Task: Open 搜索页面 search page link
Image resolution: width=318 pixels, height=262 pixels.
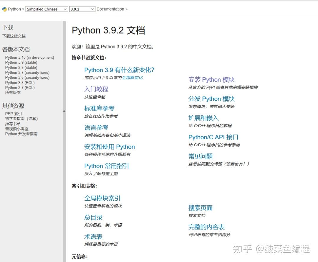Action: click(x=201, y=208)
